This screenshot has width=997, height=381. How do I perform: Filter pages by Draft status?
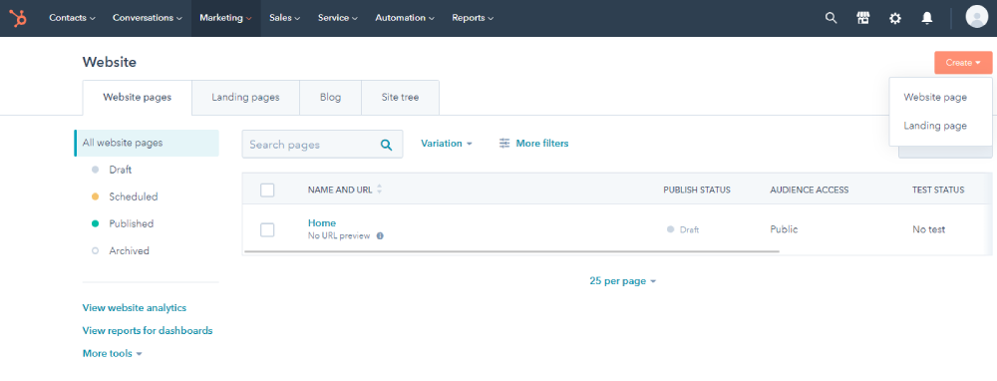121,170
